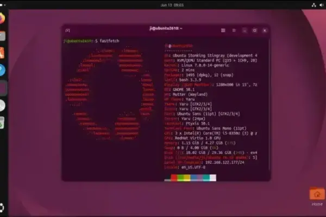Minimize the terminal window
The width and height of the screenshot is (326, 217).
point(244,30)
